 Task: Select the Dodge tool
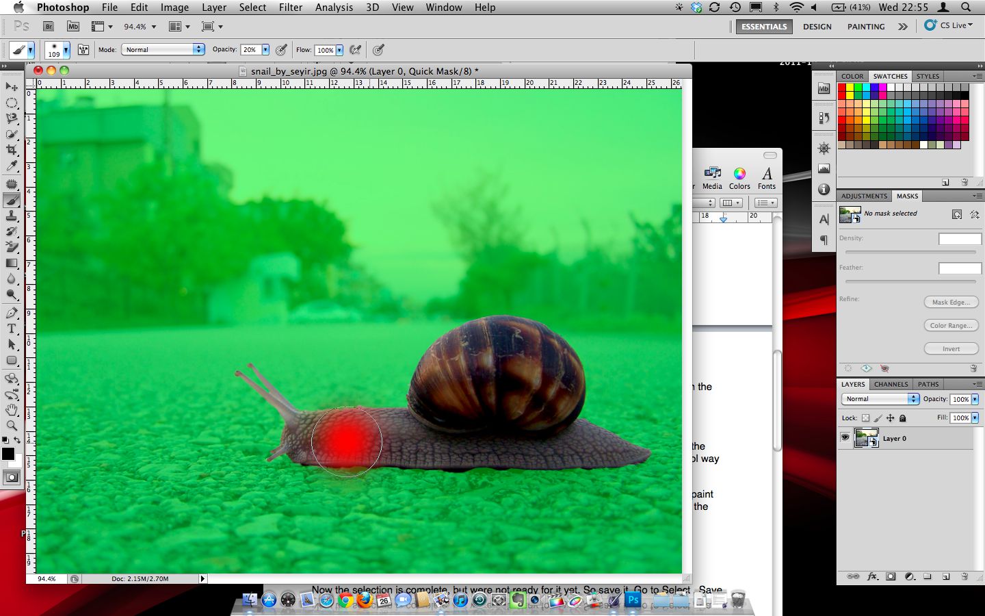12,295
